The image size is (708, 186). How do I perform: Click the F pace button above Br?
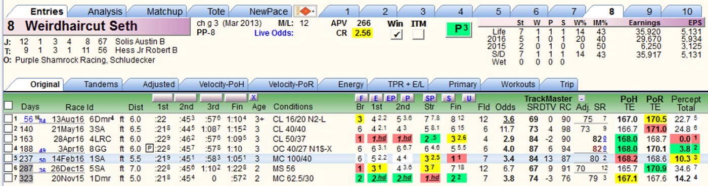coord(360,98)
